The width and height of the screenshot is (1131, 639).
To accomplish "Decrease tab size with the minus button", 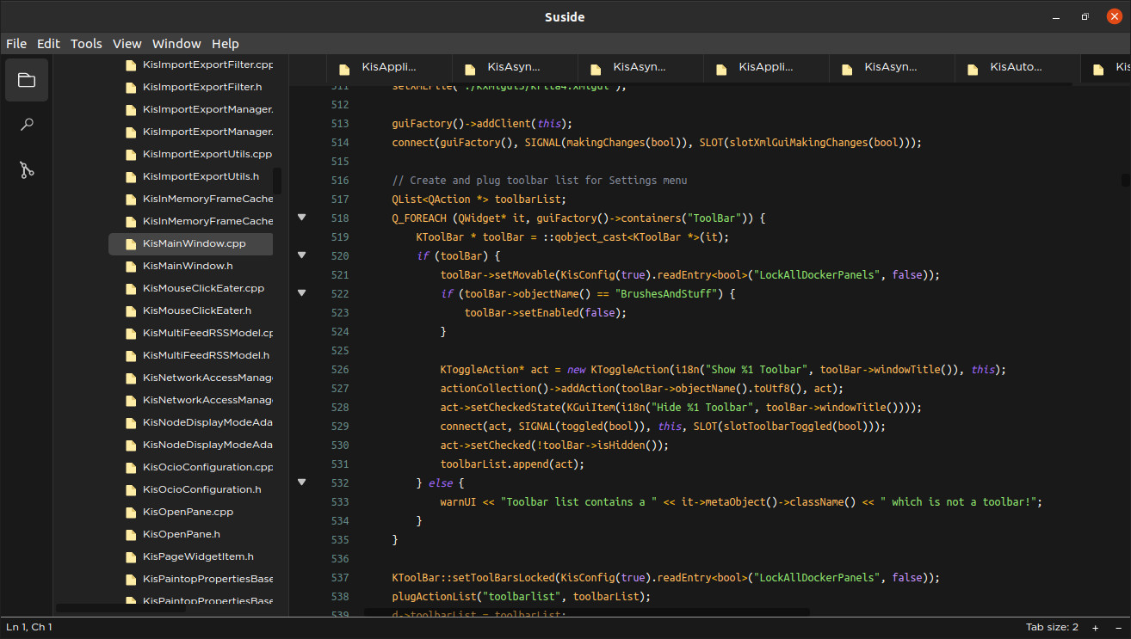I will pos(1118,628).
